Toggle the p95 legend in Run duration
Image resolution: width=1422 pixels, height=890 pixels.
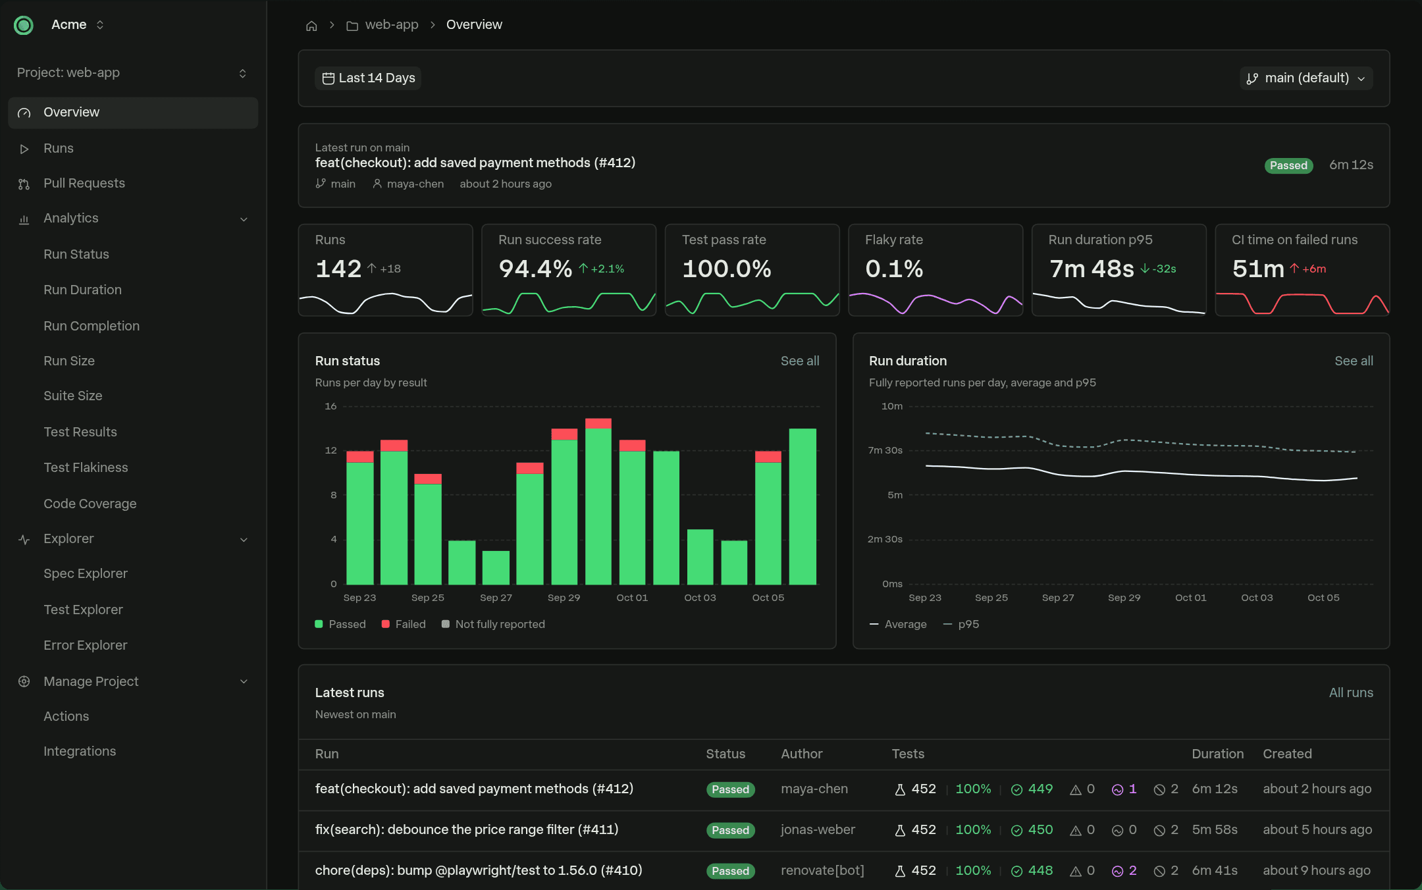click(x=961, y=625)
